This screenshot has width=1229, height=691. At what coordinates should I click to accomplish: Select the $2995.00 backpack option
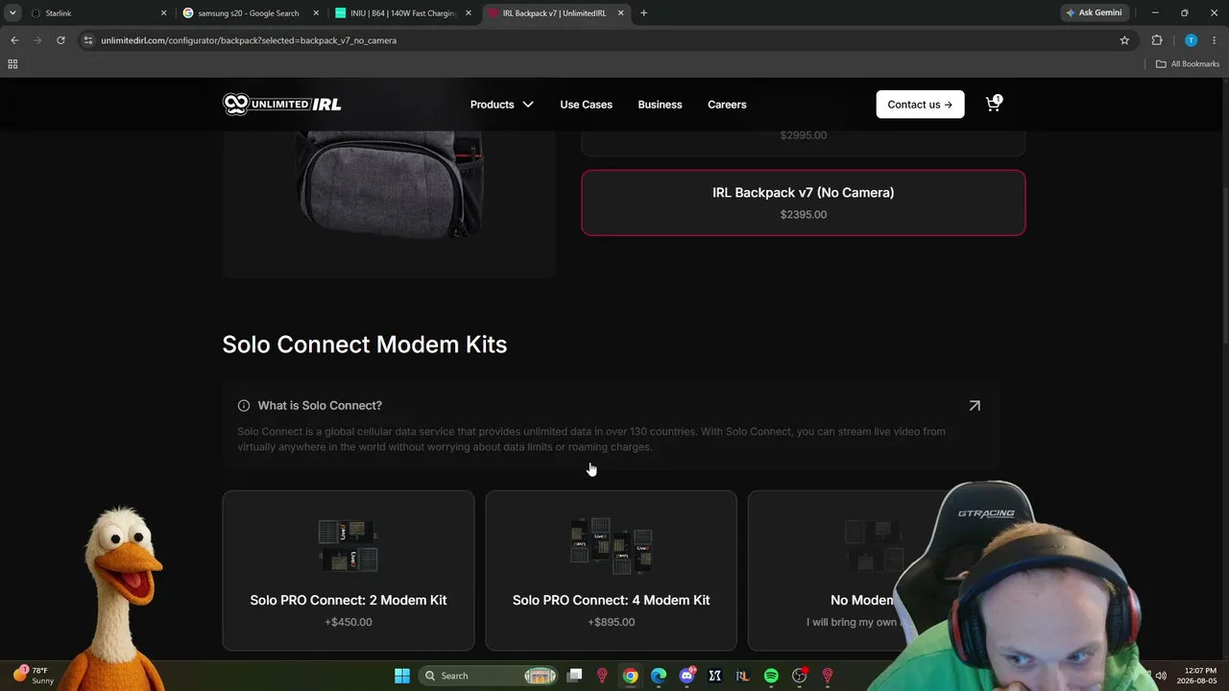click(803, 142)
